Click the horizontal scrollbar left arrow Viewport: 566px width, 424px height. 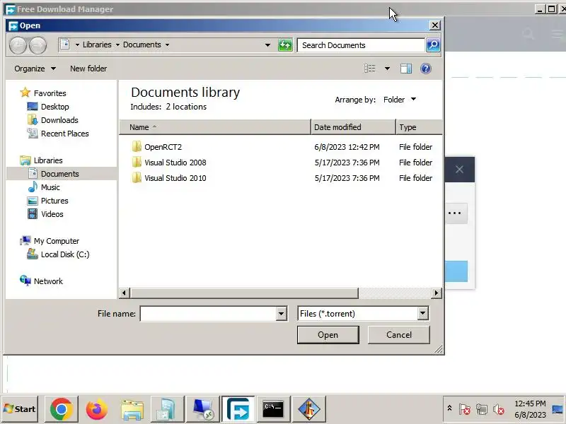pyautogui.click(x=125, y=293)
